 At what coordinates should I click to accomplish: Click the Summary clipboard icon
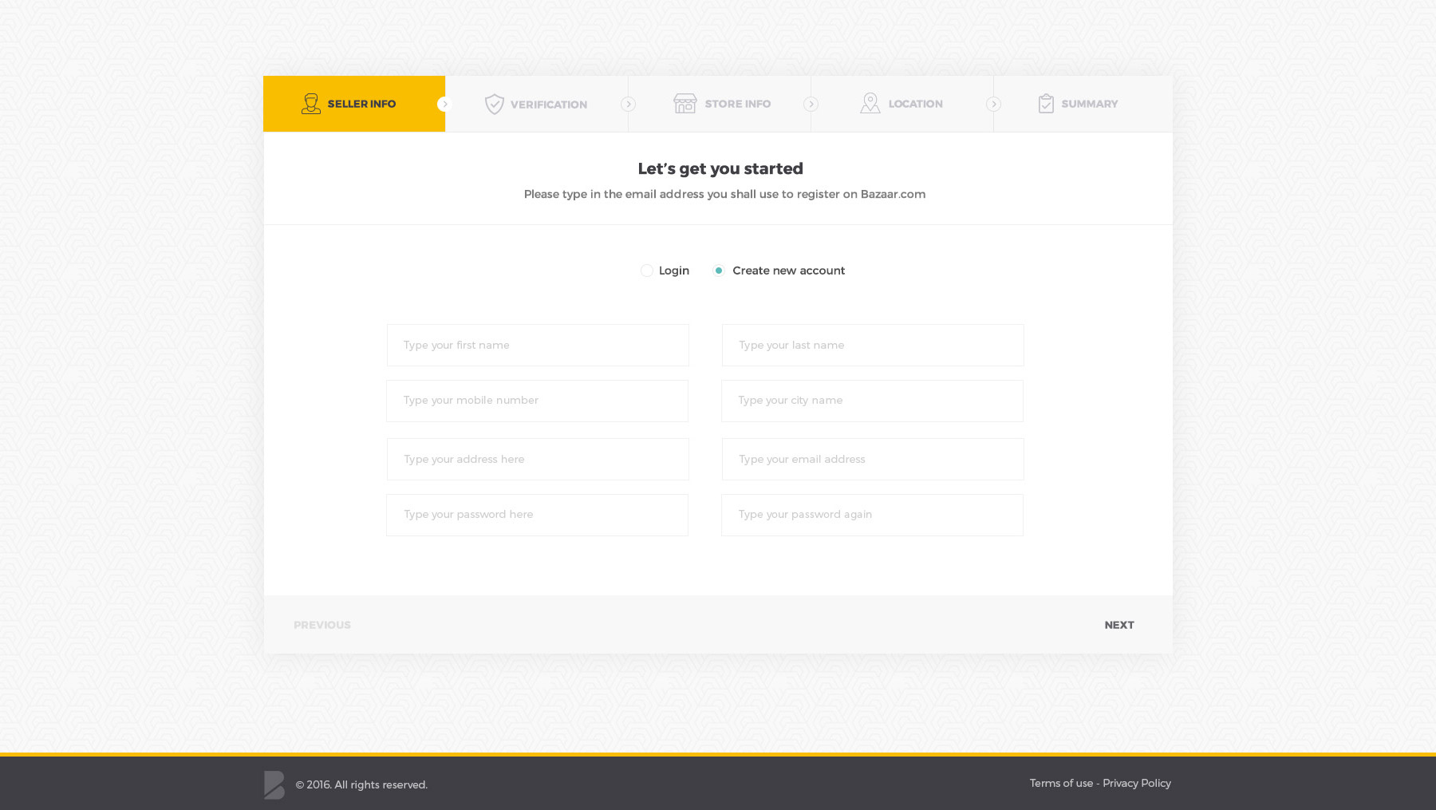pos(1046,104)
